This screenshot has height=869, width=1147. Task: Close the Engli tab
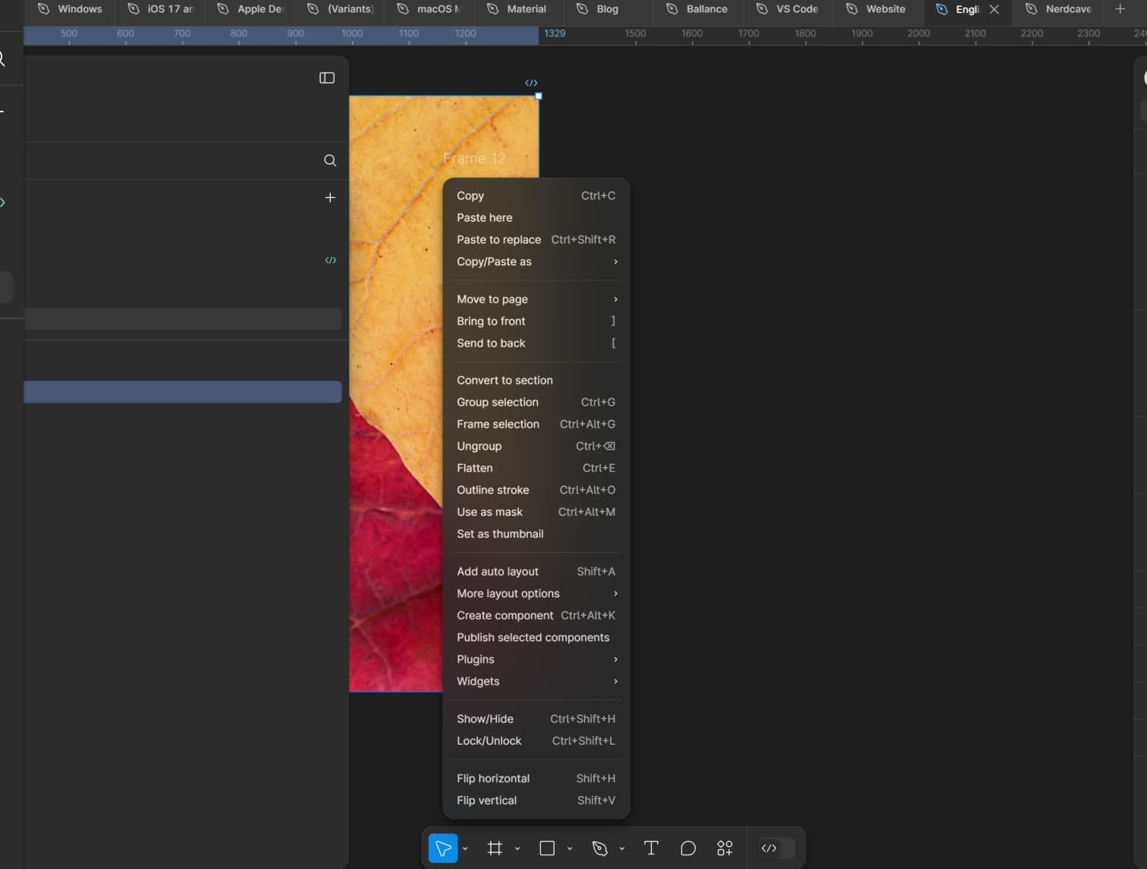[x=995, y=9]
